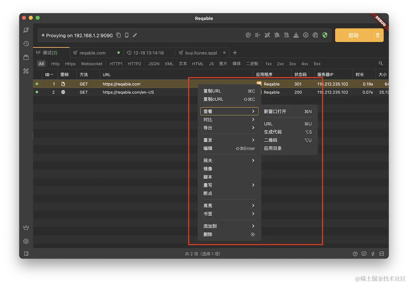Toggle the All filter chip
Image resolution: width=408 pixels, height=284 pixels.
pyautogui.click(x=41, y=64)
